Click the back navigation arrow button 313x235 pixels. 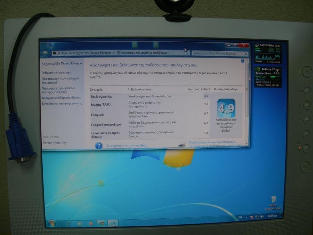(45, 53)
